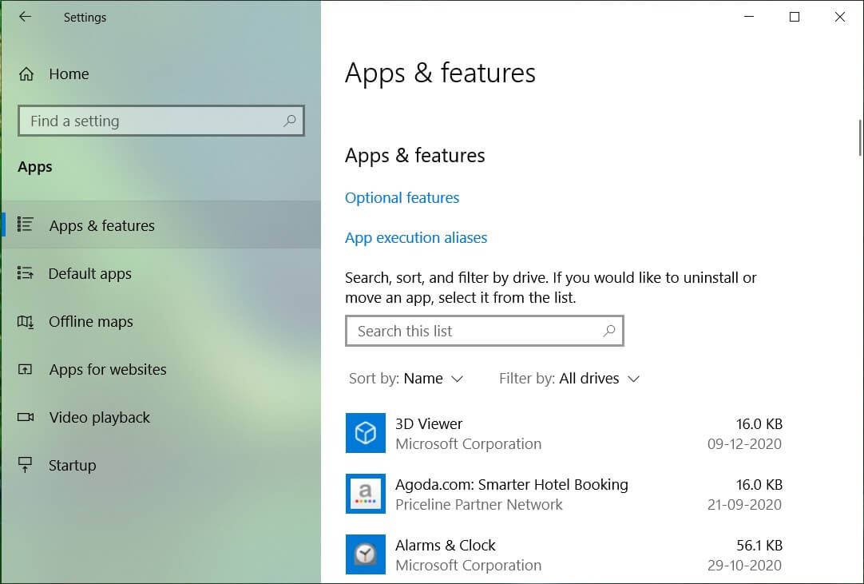
Task: Click the magnifier in Find a setting
Action: pyautogui.click(x=290, y=120)
